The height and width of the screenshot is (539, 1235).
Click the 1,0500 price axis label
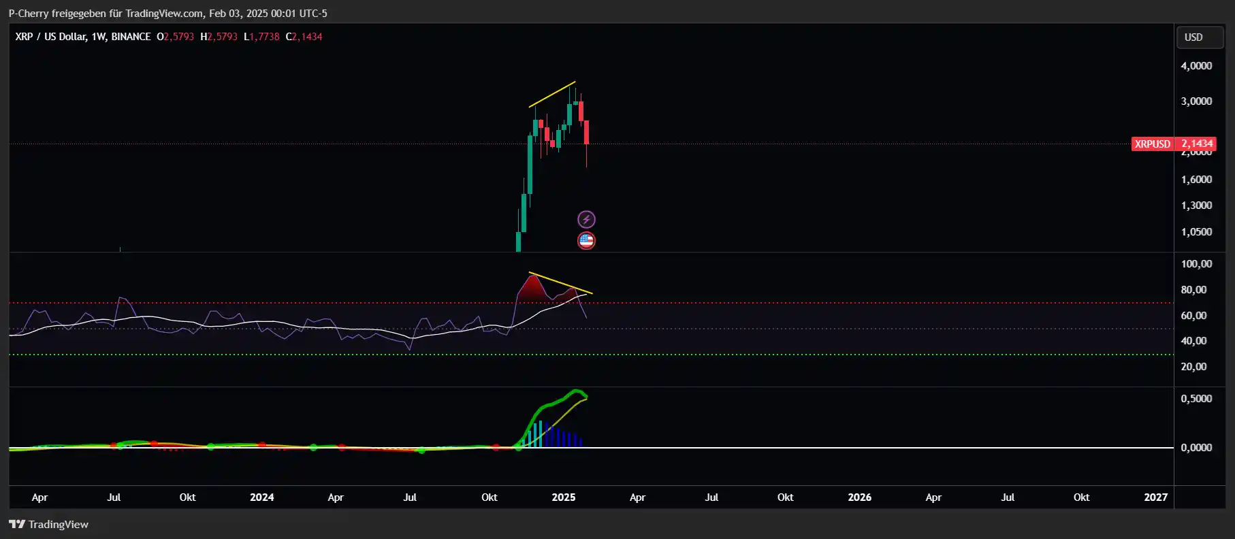pos(1196,232)
